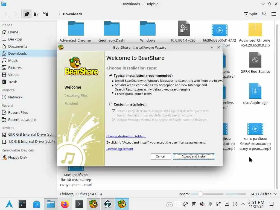Viewport: 280px width, 210px height.
Task: Select the Windows folder
Action: click(x=148, y=32)
